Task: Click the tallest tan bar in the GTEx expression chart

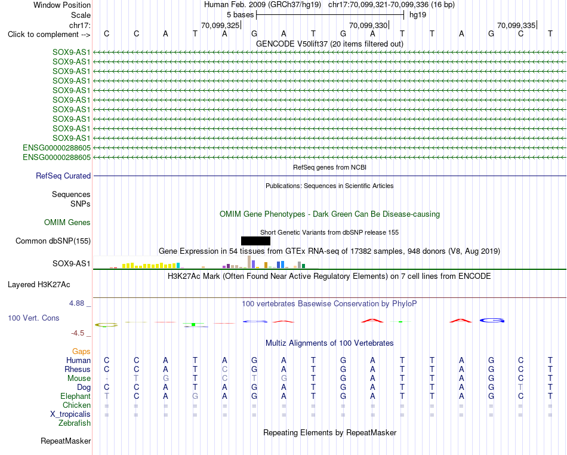Action: point(249,262)
